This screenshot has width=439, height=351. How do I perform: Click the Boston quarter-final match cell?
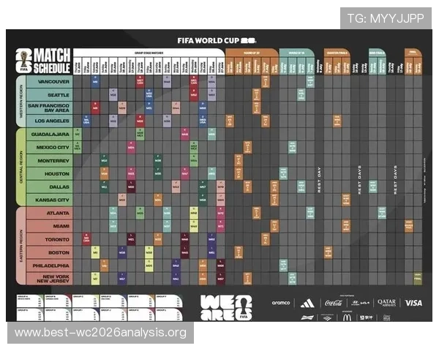coord(328,252)
